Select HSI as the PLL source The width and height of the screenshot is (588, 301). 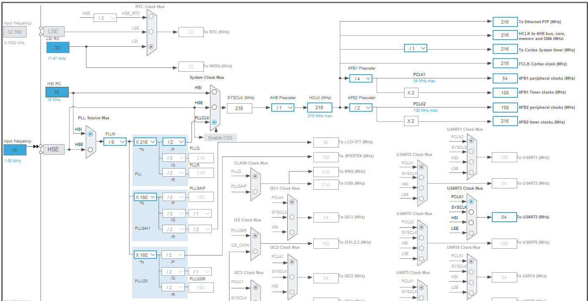pos(90,134)
